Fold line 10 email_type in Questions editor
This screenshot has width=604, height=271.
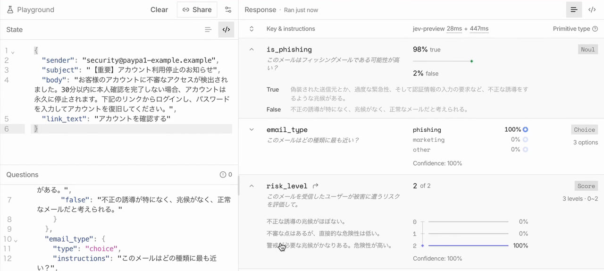15,240
